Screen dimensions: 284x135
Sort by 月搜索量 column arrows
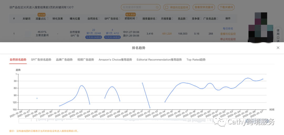(x=172, y=19)
